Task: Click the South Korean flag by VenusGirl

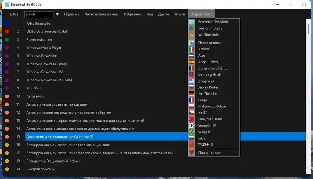Action: 192,125
